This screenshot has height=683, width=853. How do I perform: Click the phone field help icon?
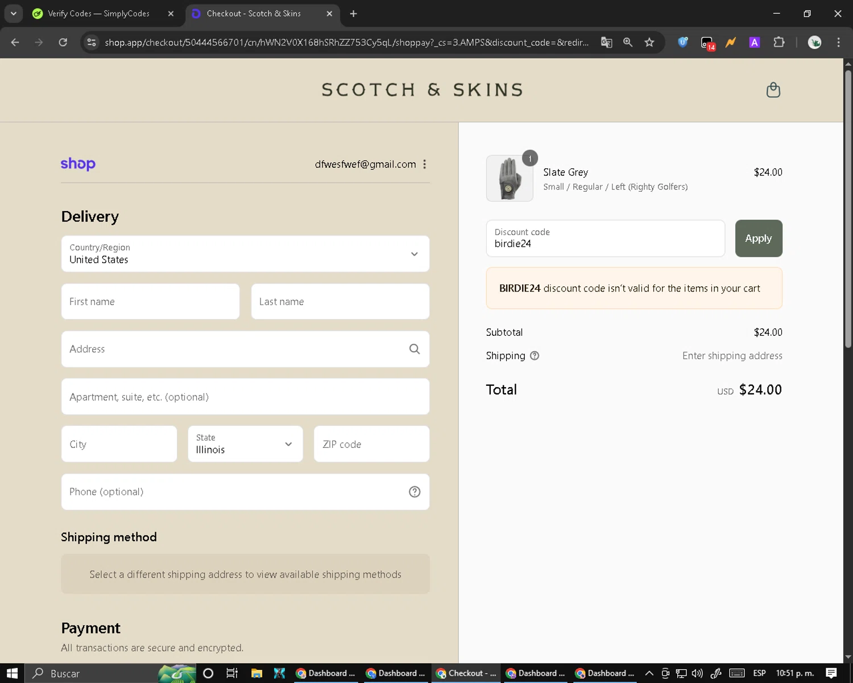pos(415,492)
